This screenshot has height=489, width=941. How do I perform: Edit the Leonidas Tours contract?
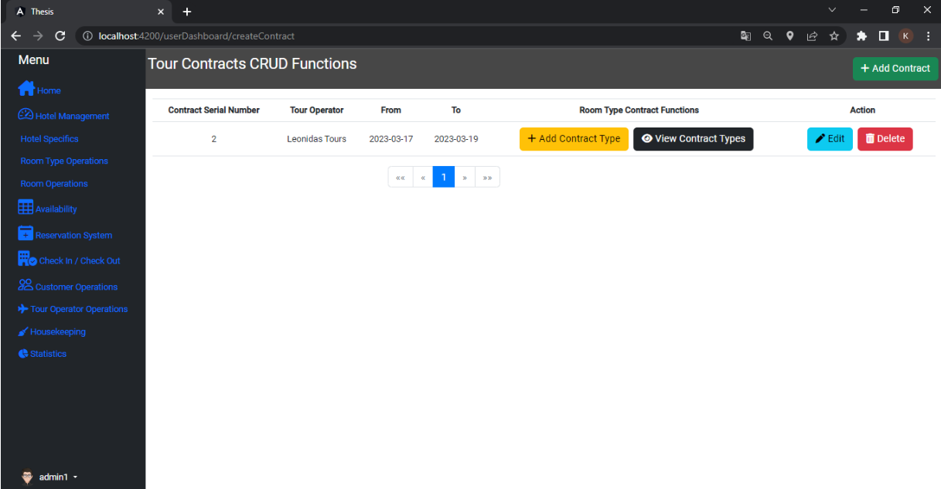pyautogui.click(x=830, y=139)
